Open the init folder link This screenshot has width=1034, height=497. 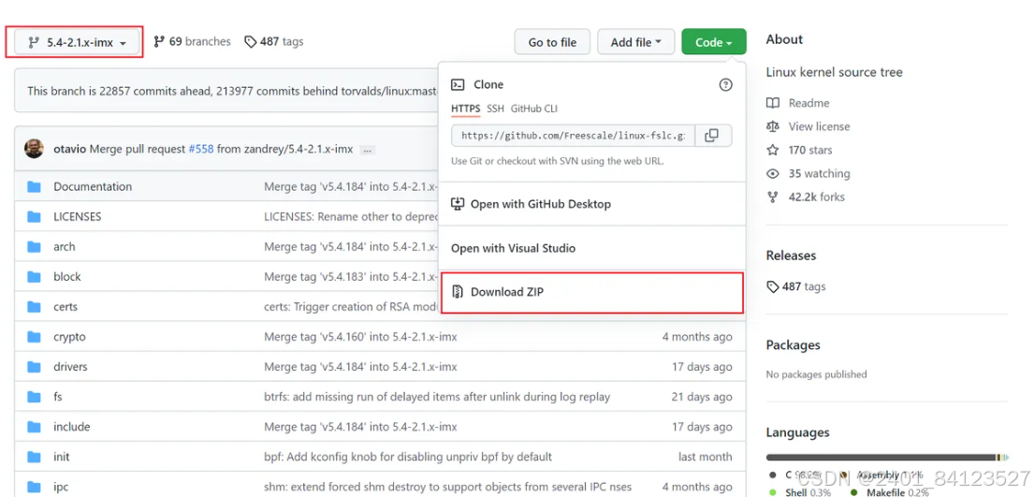62,457
